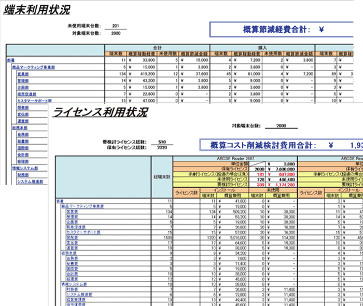Click 管理部 link in 端末利用状況 sheet

[23, 80]
